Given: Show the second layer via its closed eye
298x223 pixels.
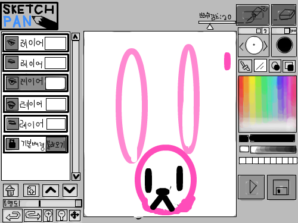Looking at the screenshot, I should 12,62.
